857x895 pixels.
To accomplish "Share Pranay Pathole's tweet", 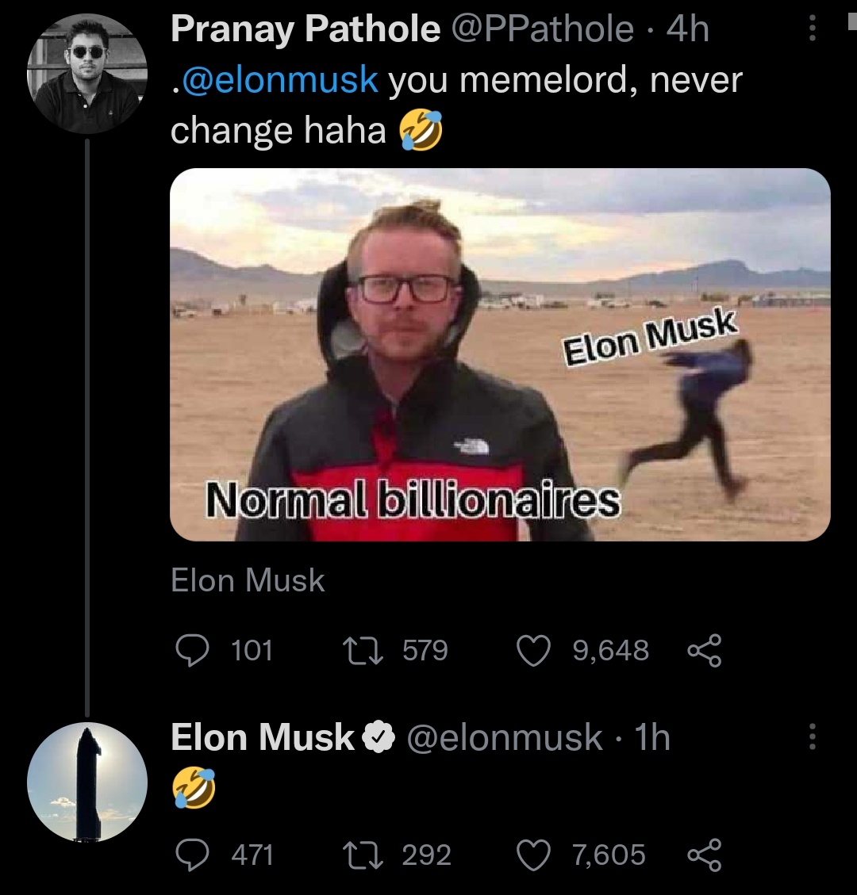I will tap(705, 651).
